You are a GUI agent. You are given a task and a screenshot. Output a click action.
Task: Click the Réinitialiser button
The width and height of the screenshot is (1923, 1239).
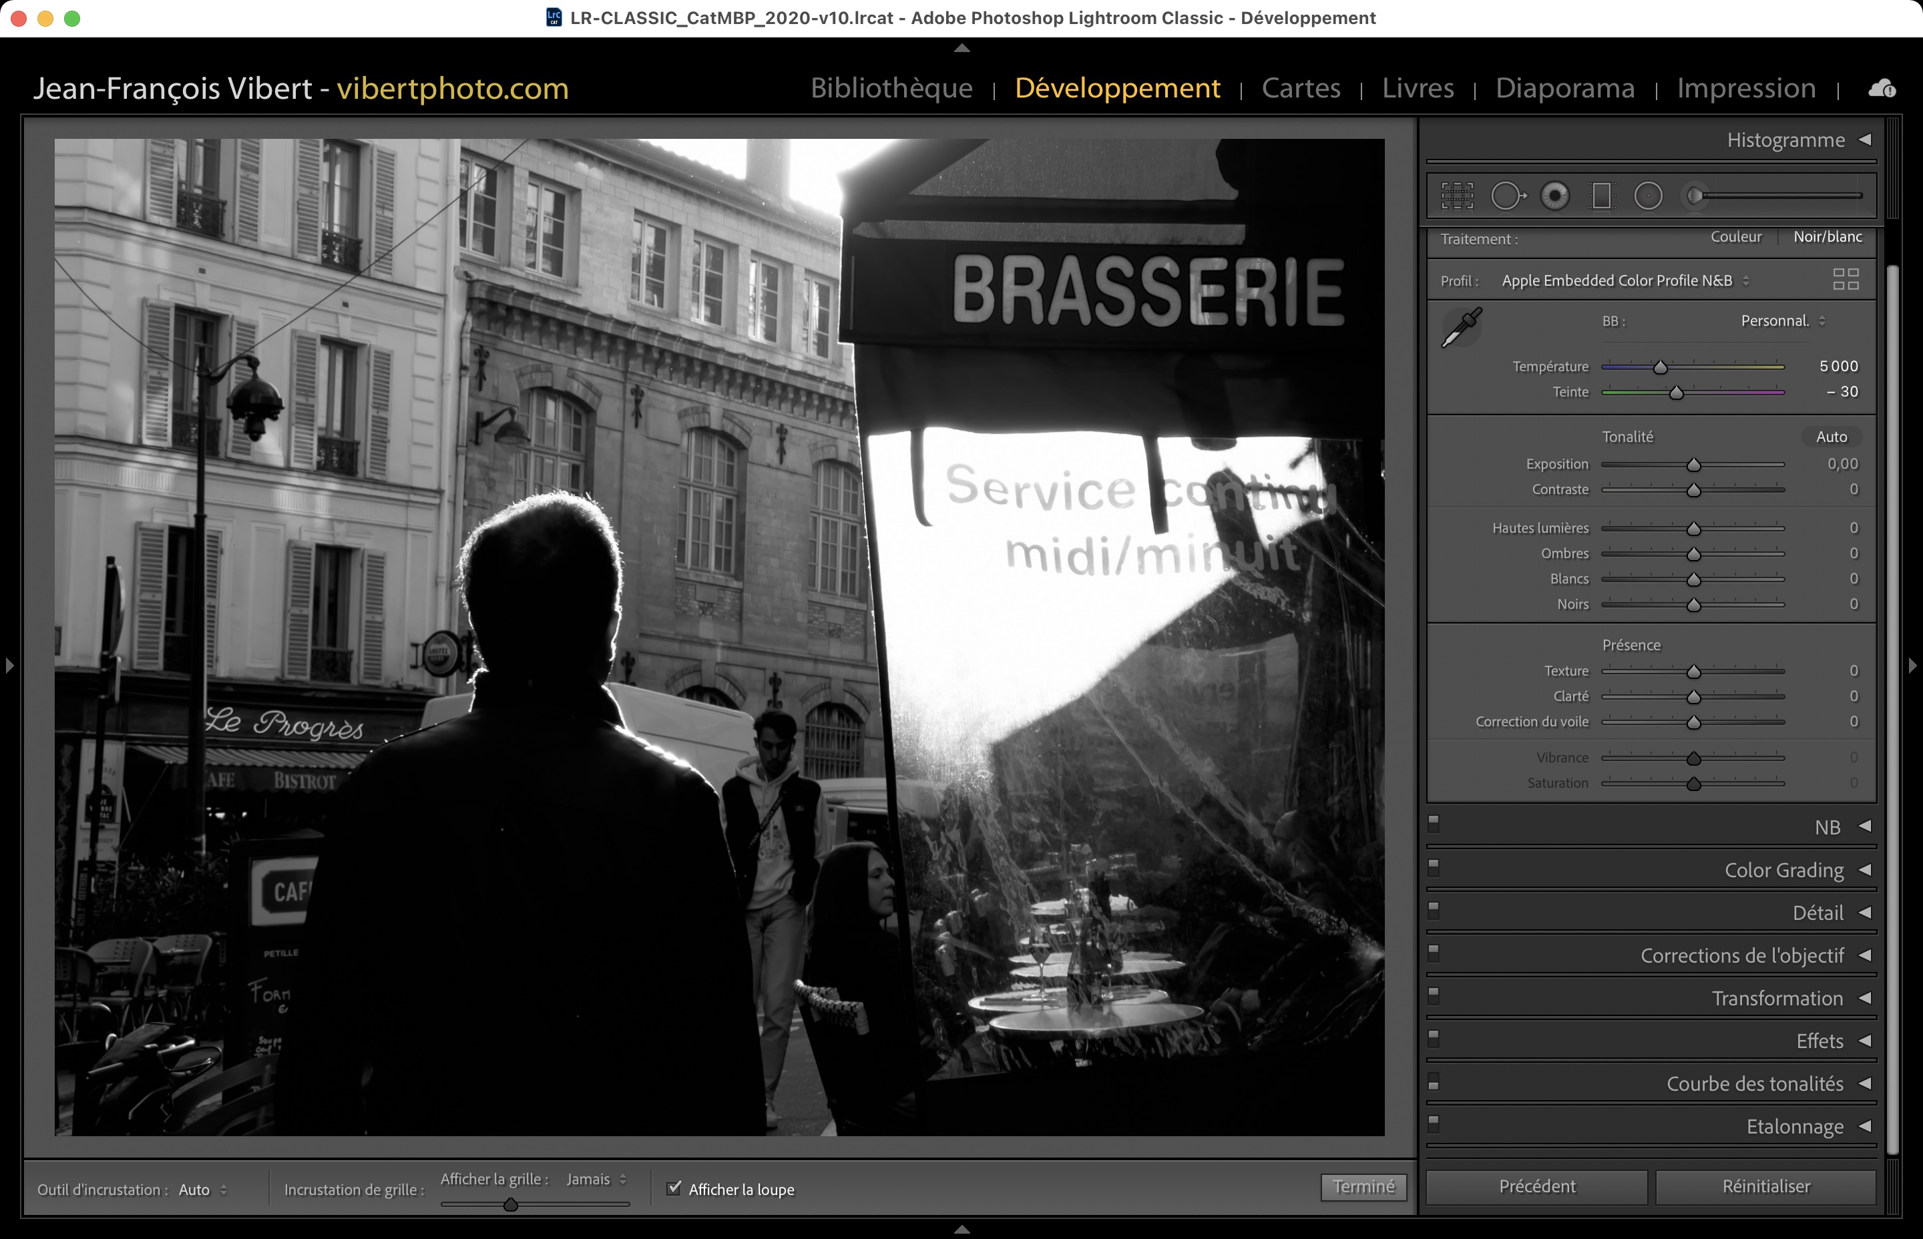click(x=1765, y=1187)
